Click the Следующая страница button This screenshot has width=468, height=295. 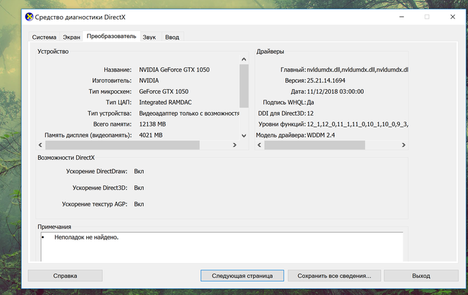(x=242, y=275)
